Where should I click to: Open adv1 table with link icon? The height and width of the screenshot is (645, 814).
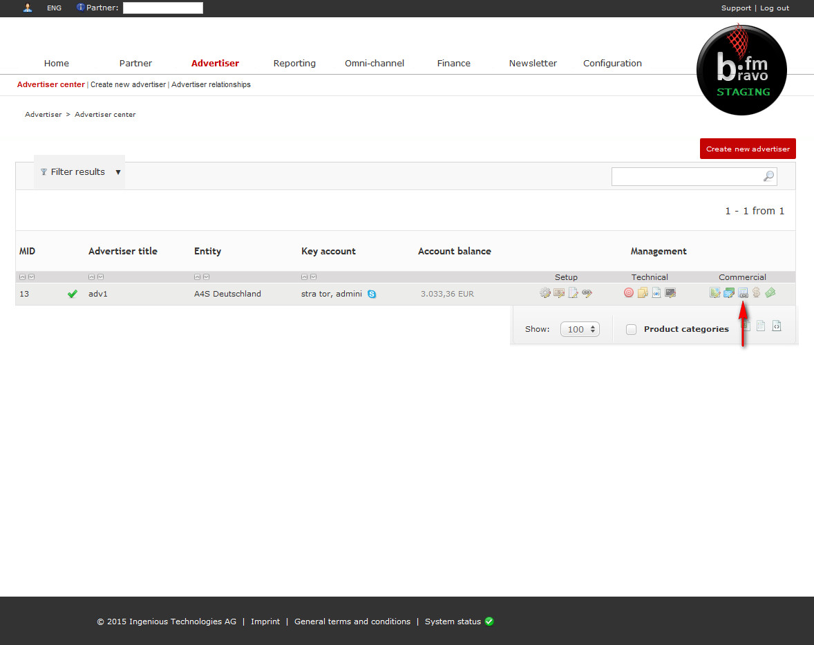743,293
